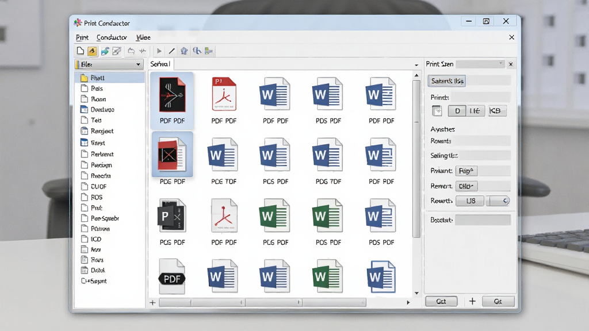Viewport: 589px width, 331px height.
Task: Open the Files dropdown above the sidebar
Action: coord(109,64)
